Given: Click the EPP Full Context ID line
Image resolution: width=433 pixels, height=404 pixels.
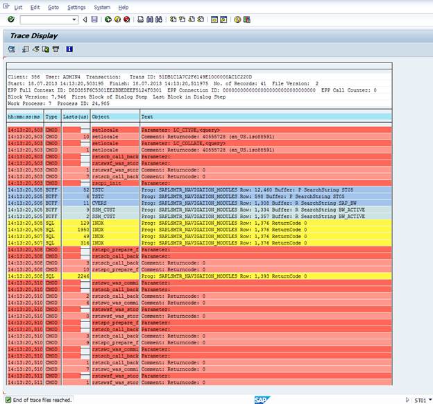Looking at the screenshot, I should tap(192, 90).
